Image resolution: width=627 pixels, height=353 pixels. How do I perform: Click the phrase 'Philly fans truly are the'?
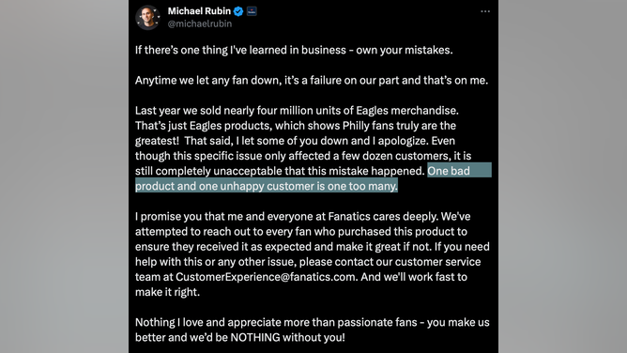(399, 126)
